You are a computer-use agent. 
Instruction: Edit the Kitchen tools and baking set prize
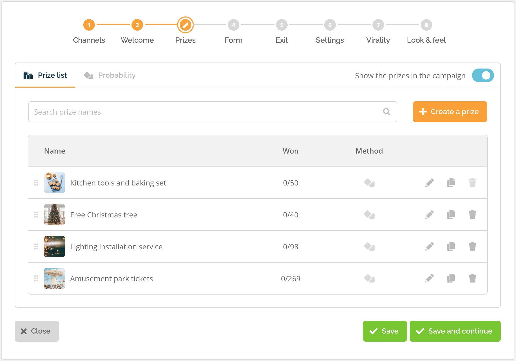tap(430, 183)
